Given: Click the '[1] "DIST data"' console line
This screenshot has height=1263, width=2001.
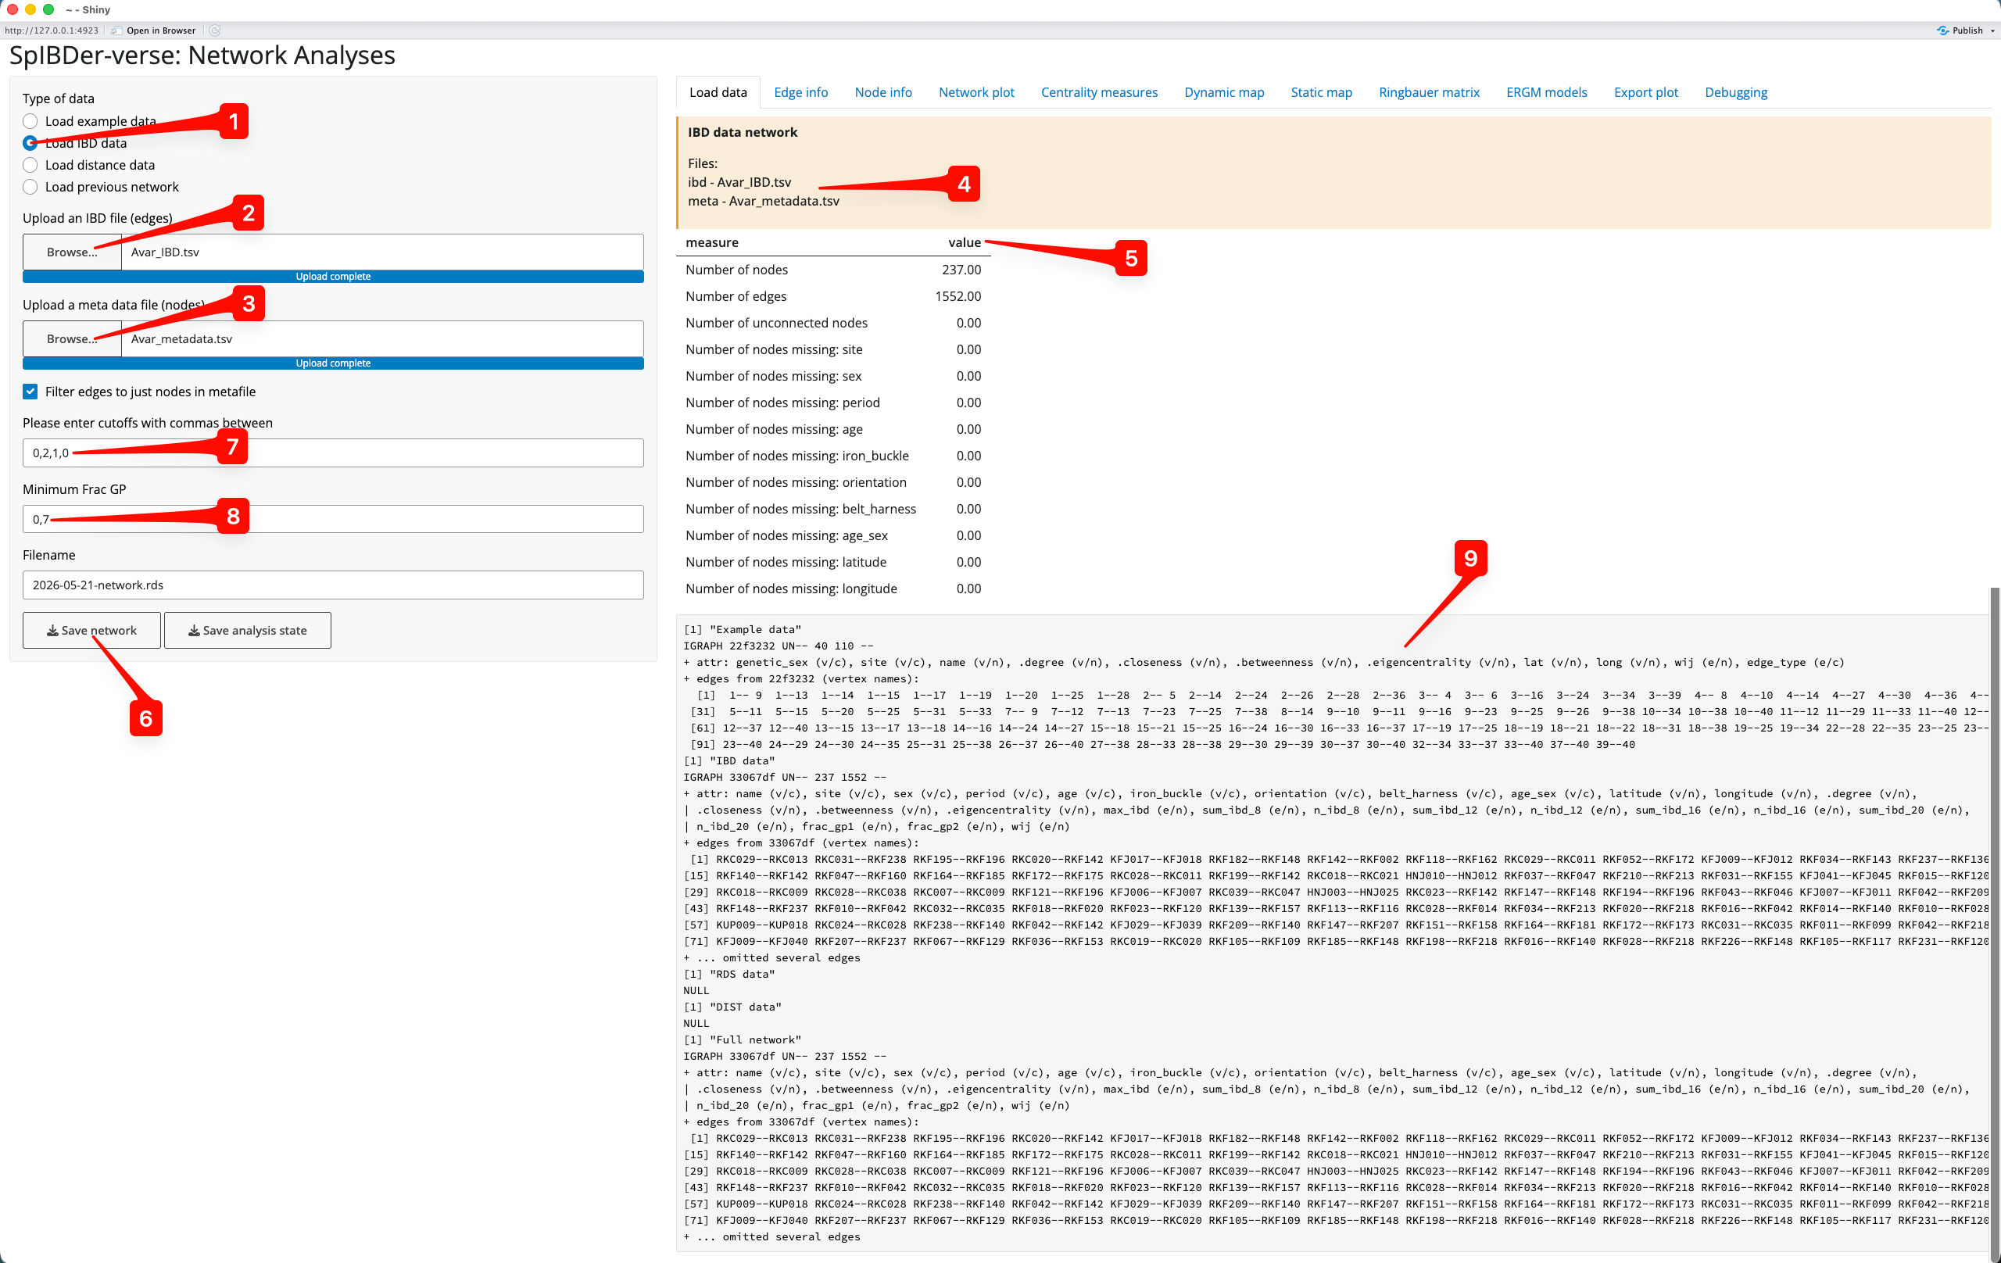Looking at the screenshot, I should click(732, 1007).
